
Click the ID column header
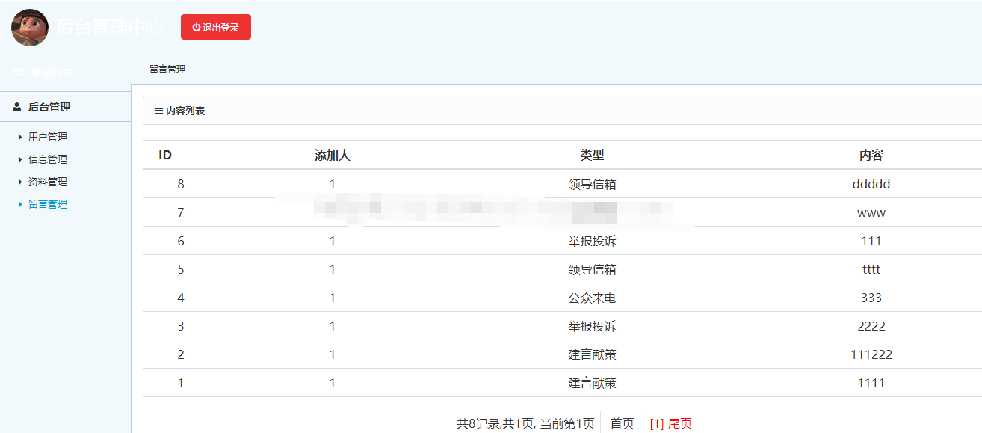(165, 156)
